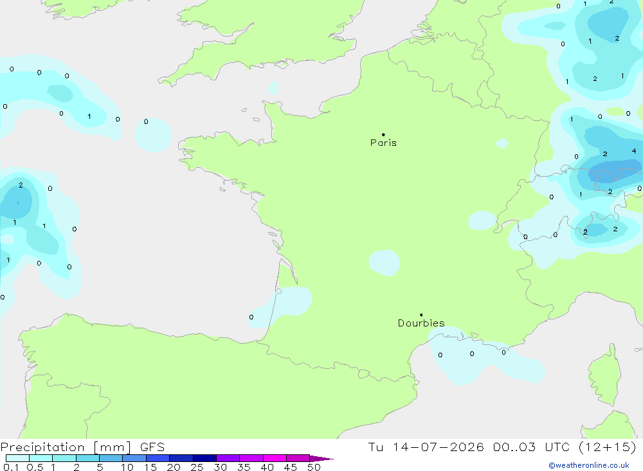The width and height of the screenshot is (643, 471).
Task: Click legend scale label '0.5'
Action: 35,467
